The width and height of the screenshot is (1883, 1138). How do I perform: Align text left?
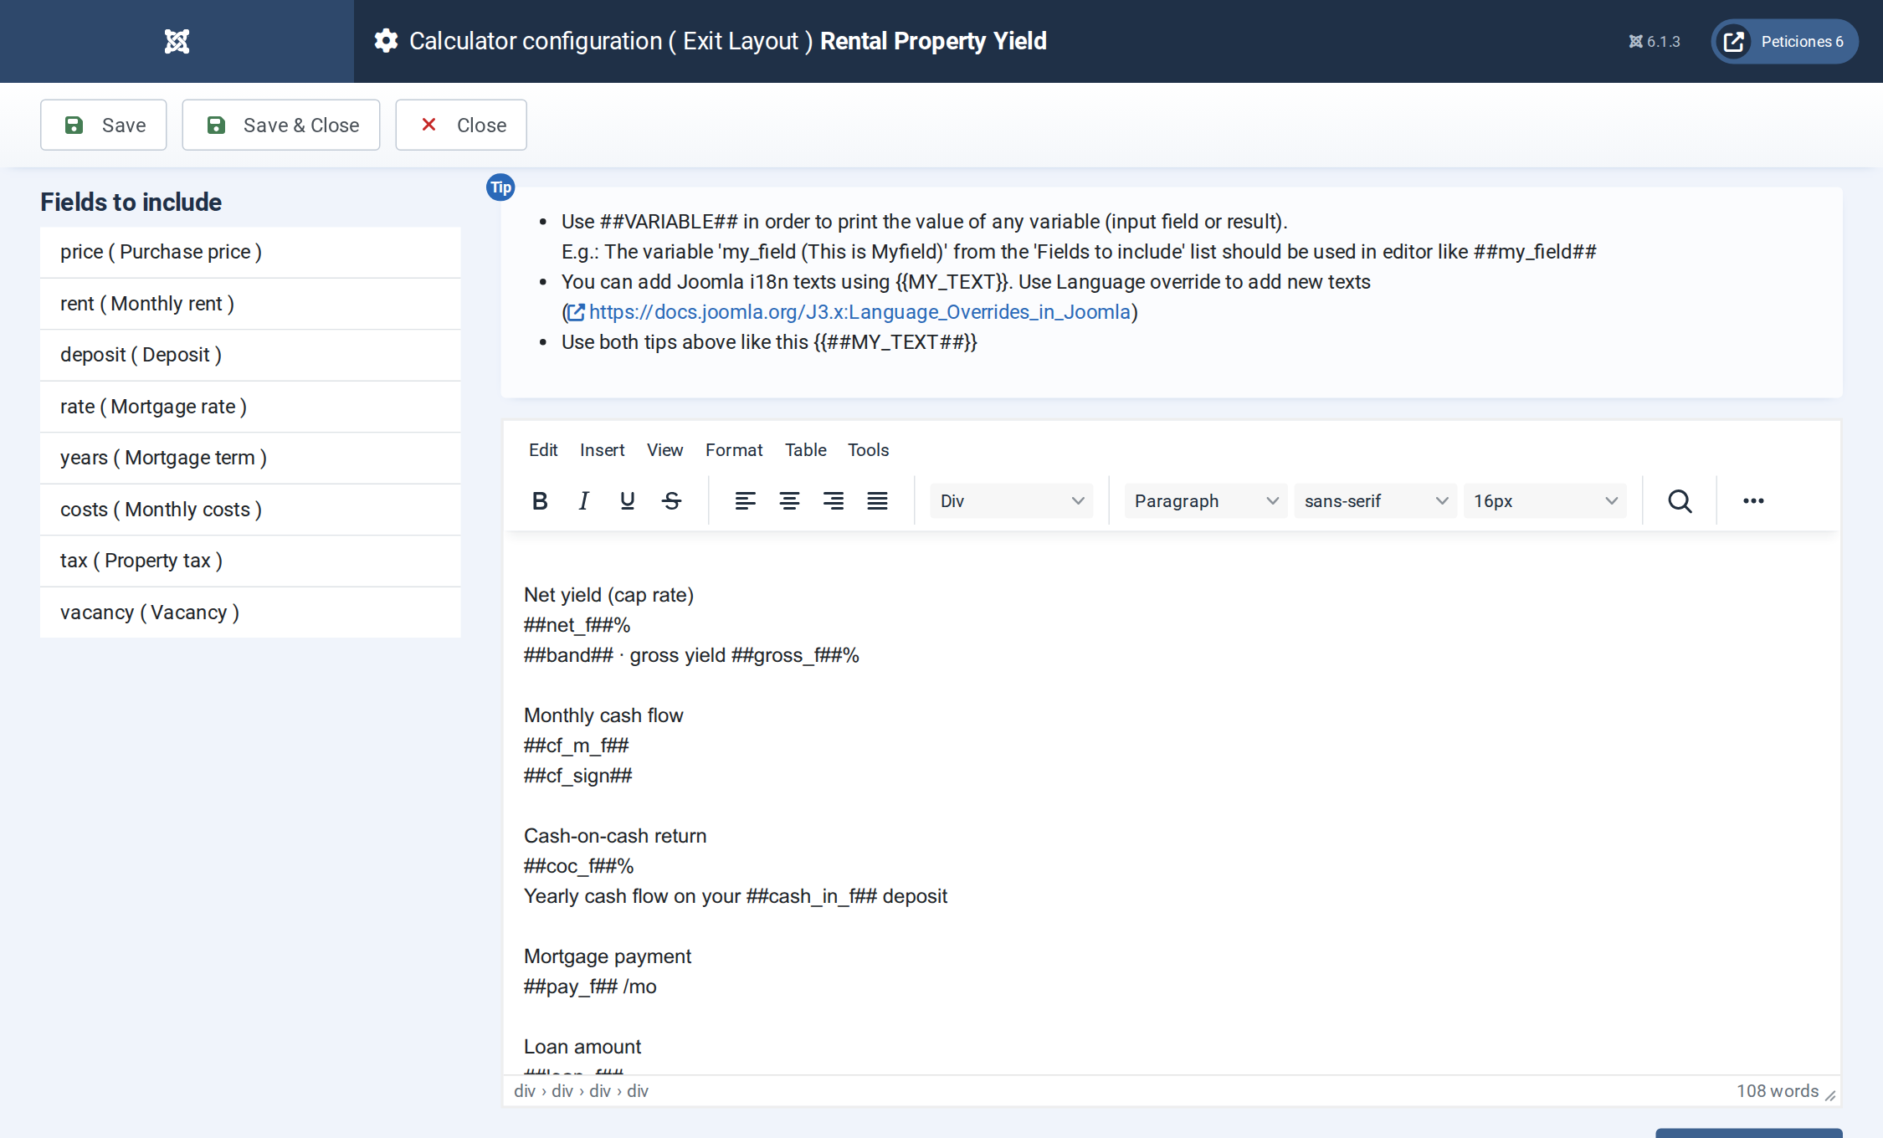pyautogui.click(x=745, y=501)
